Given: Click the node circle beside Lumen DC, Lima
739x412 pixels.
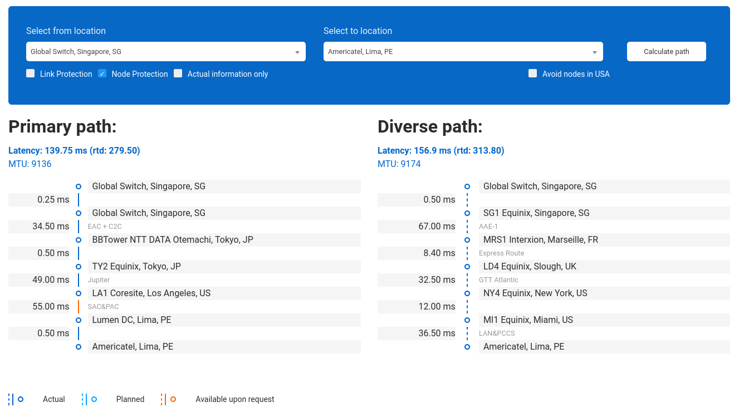Looking at the screenshot, I should pos(79,320).
